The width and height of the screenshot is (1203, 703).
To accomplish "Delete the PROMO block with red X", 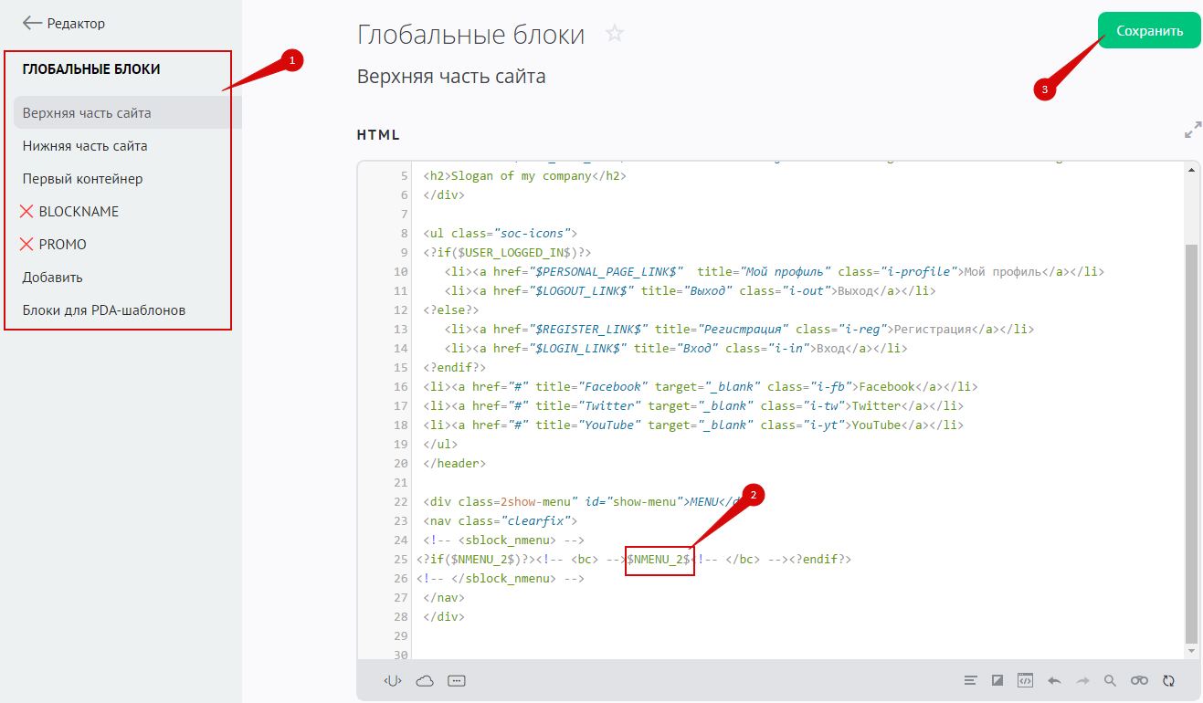I will click(26, 245).
